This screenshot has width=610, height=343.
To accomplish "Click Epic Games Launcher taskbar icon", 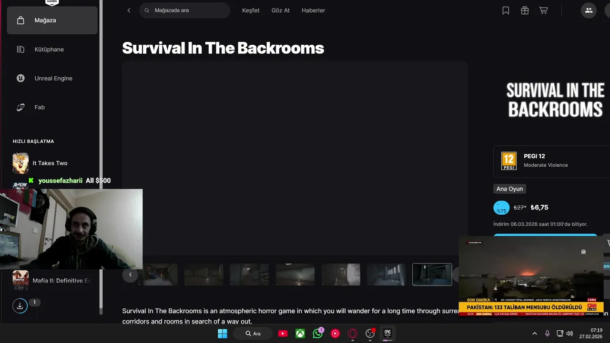I will pos(387,333).
